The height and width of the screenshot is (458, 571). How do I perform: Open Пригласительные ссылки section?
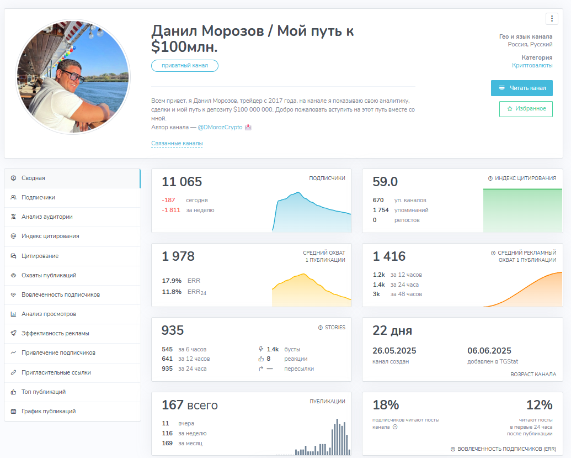pyautogui.click(x=72, y=373)
